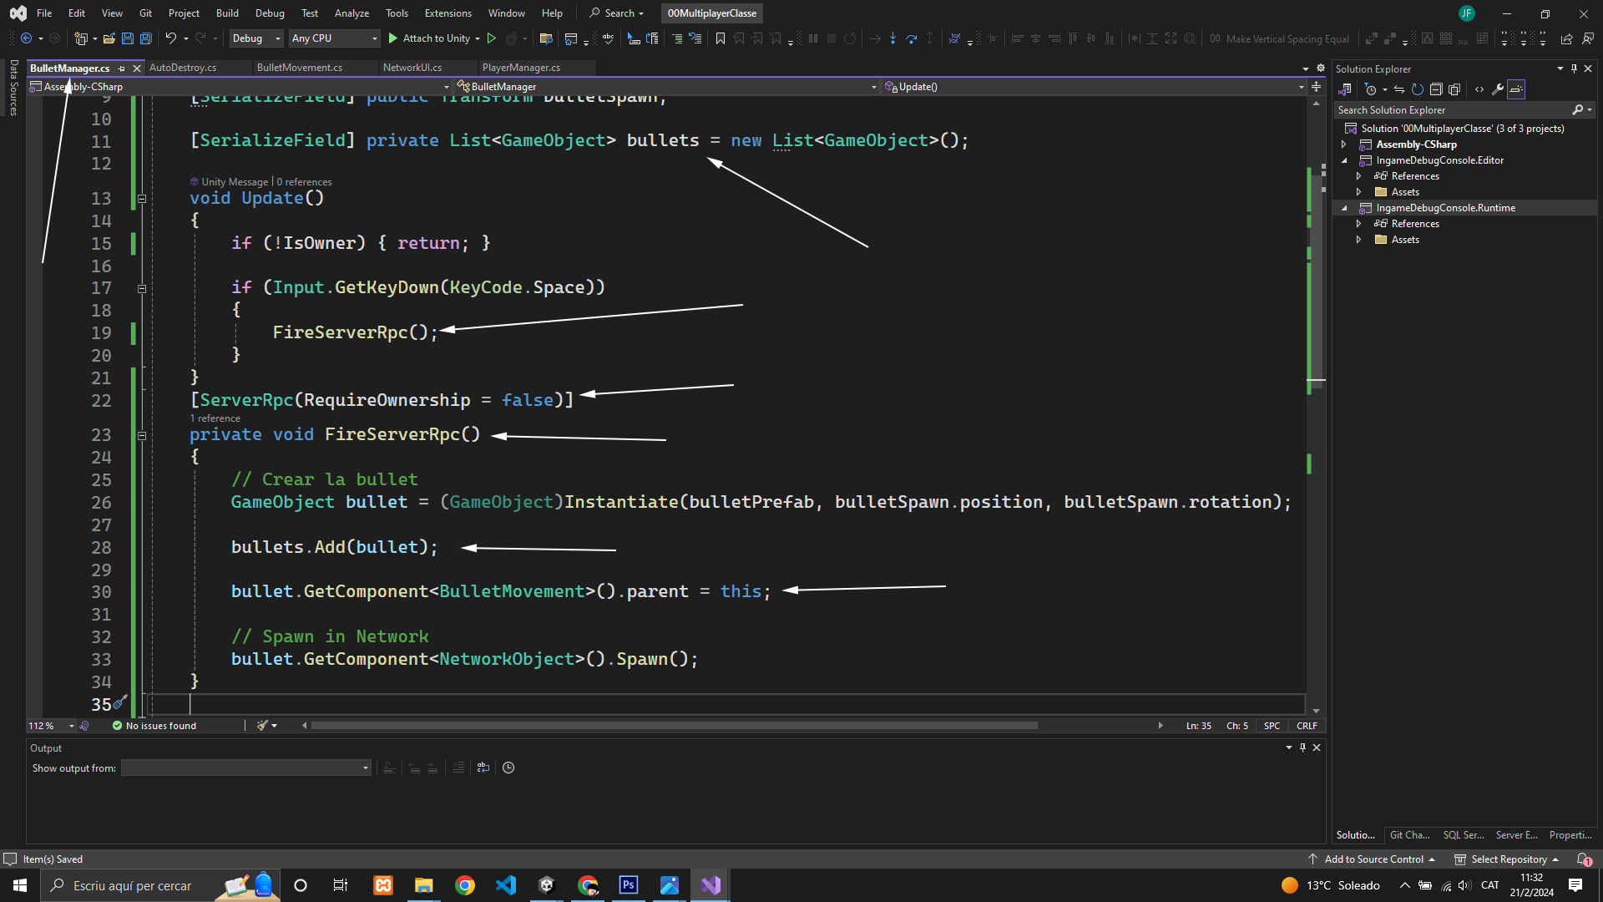This screenshot has width=1603, height=902.
Task: Click the Save All toolbar icon
Action: tap(145, 38)
